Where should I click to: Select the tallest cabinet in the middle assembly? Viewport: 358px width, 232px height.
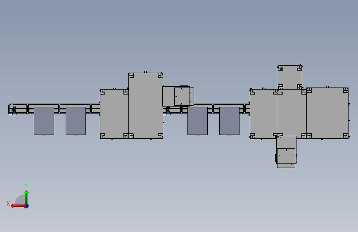[146, 106]
